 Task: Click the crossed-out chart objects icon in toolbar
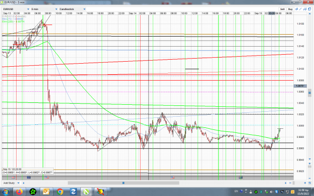click(305, 9)
